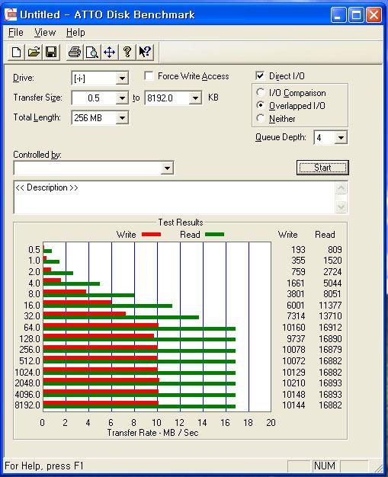
Task: Click the write value 10210
Action: point(293,383)
